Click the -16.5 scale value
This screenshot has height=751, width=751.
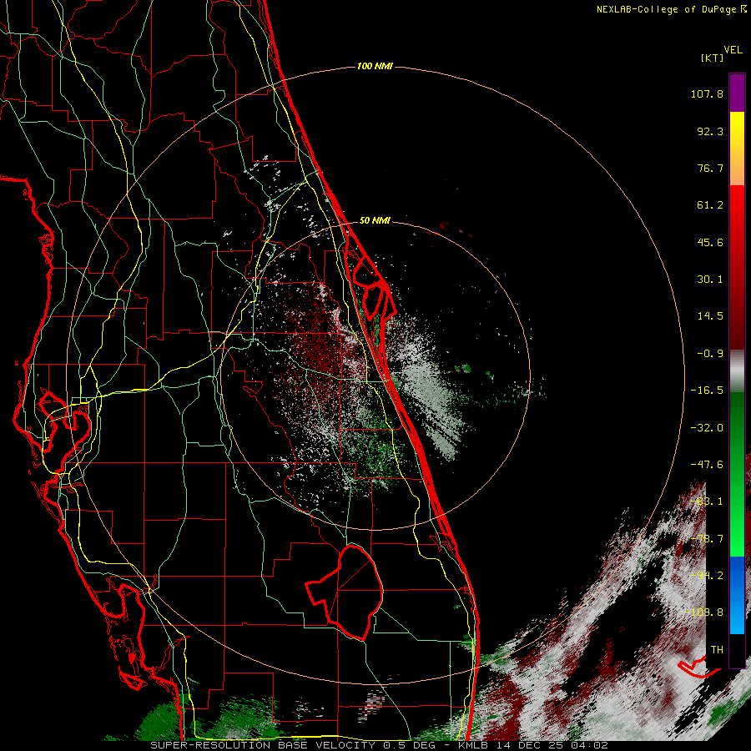[707, 391]
